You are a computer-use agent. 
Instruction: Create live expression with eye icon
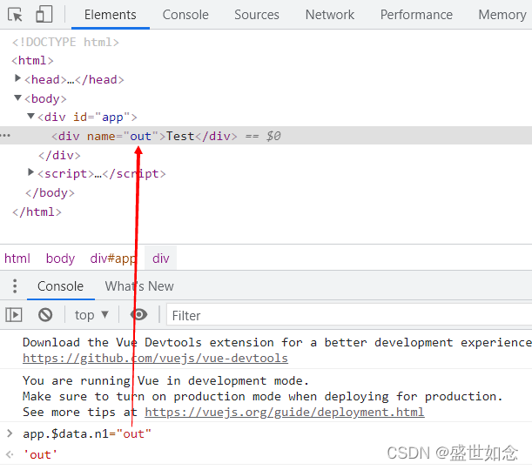tap(138, 315)
